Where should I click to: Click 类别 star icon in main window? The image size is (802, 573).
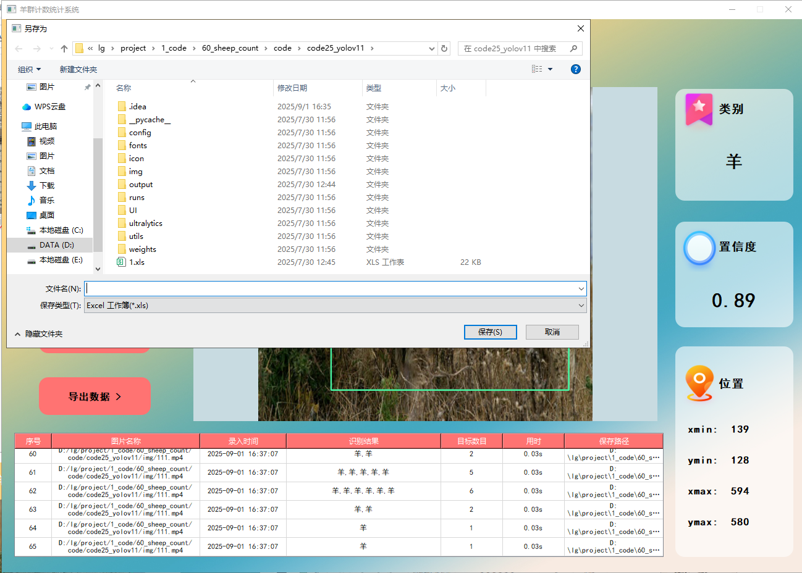699,109
